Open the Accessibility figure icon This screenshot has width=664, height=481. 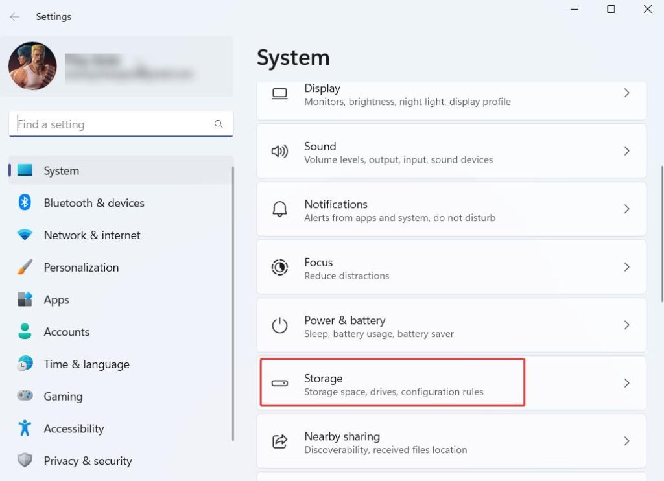tap(25, 428)
